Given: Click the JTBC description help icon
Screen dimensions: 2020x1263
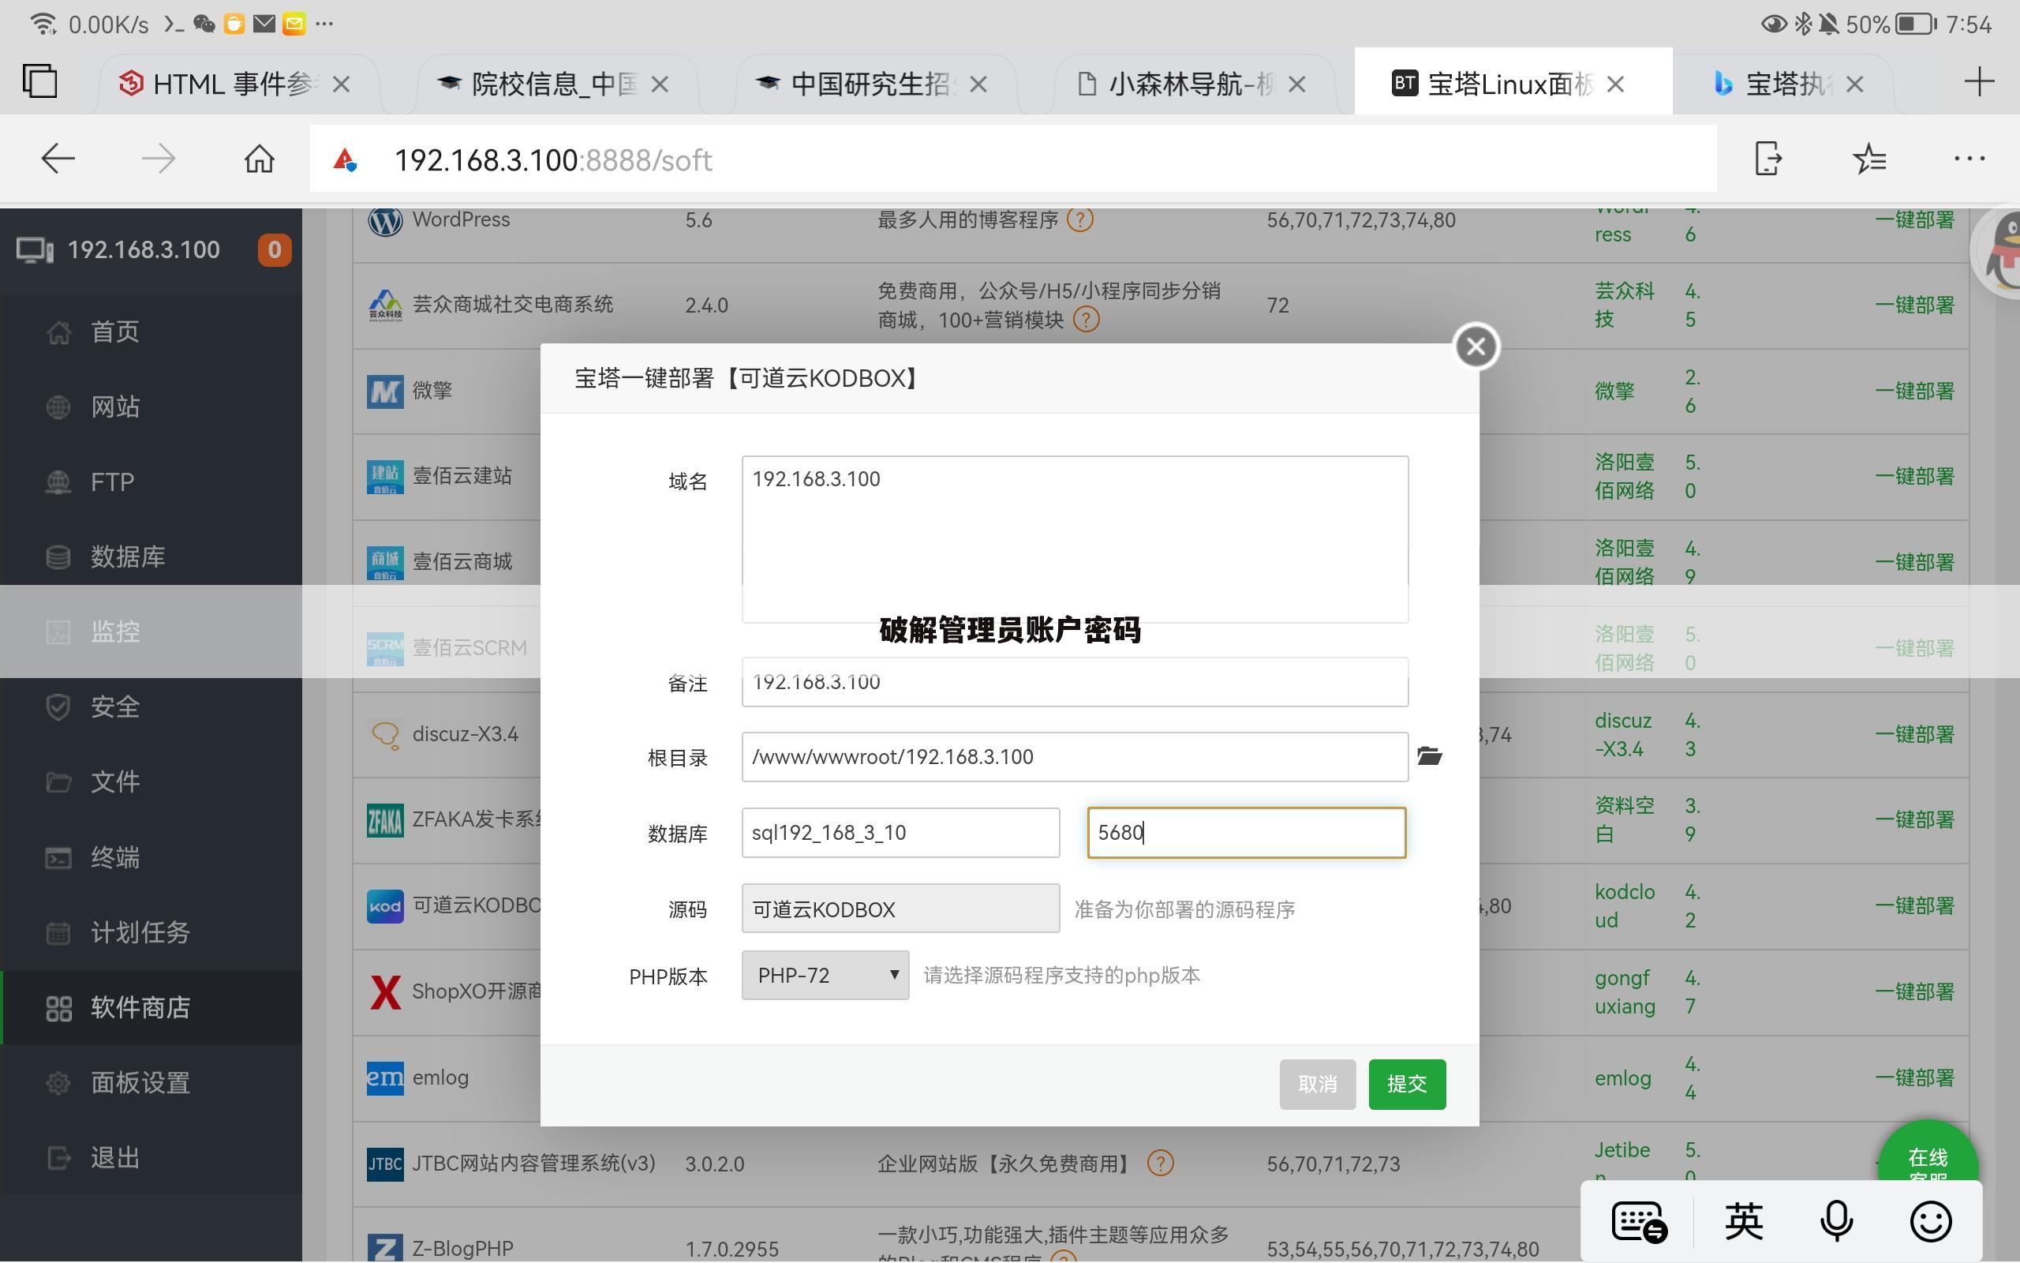Looking at the screenshot, I should pos(1160,1163).
